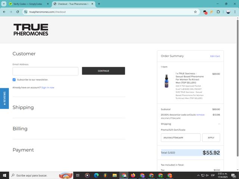Click the Payment section heading

tap(23, 150)
